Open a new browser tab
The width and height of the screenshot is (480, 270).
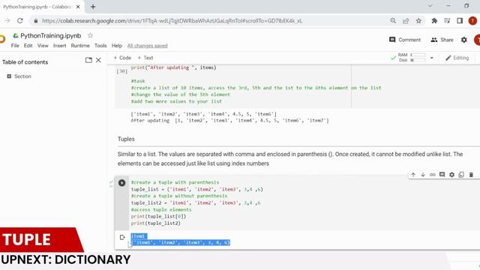click(93, 7)
